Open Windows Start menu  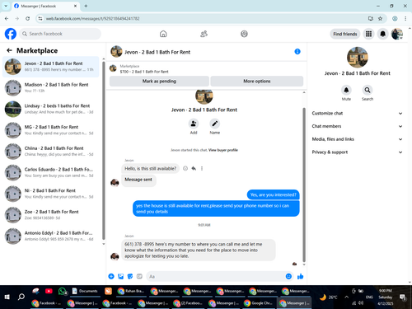pyautogui.click(x=7, y=297)
